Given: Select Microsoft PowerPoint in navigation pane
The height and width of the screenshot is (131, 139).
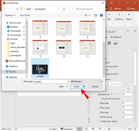Looking at the screenshot, I should (15, 61).
